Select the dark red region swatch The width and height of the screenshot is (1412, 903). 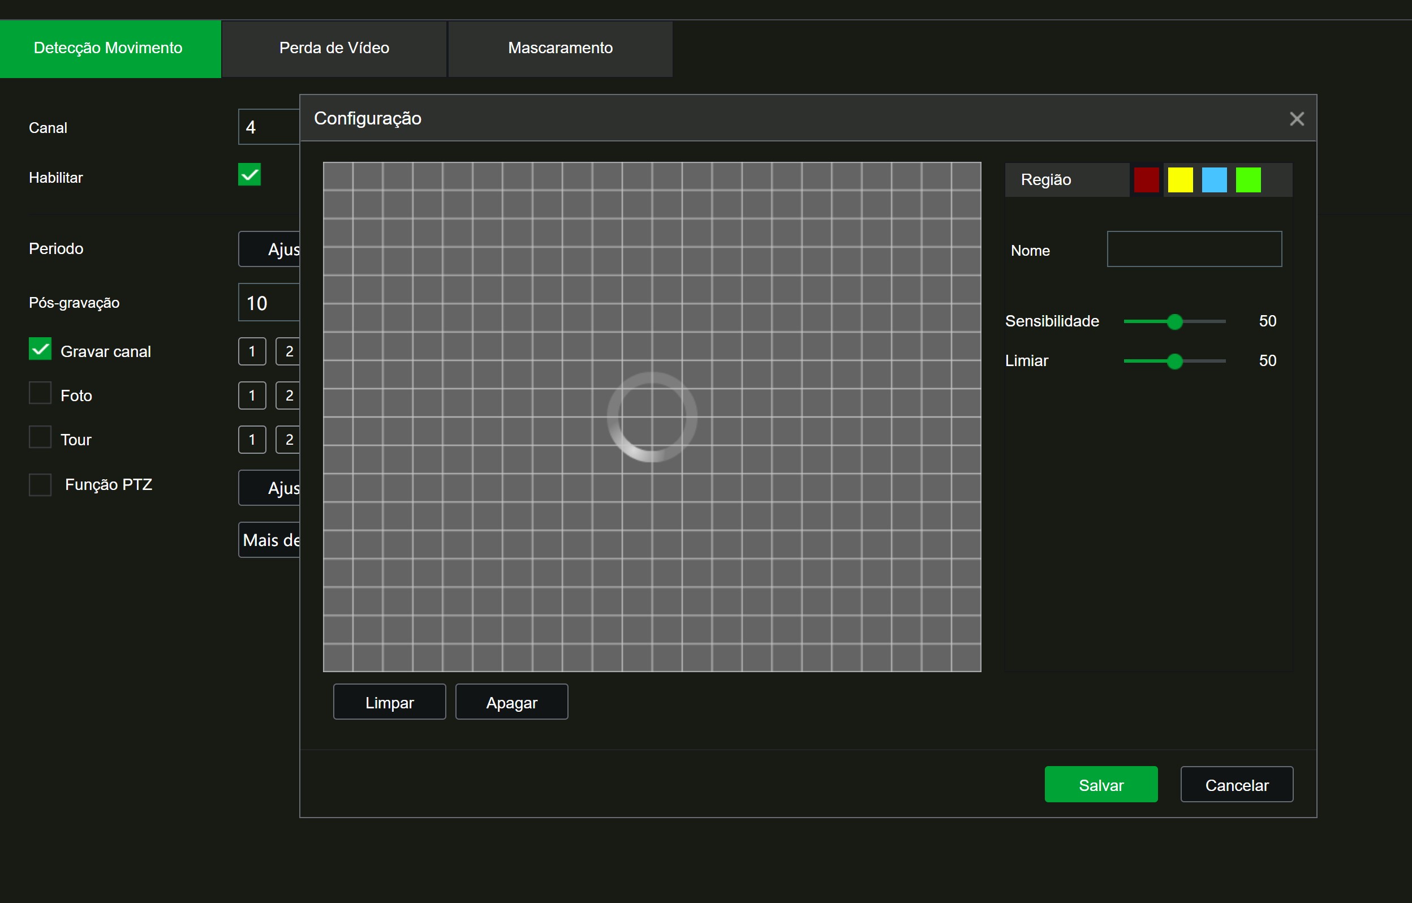[1146, 179]
